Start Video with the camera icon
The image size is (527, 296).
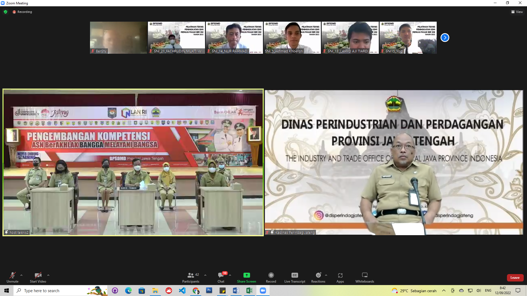38,277
